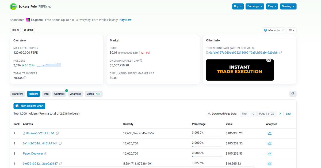Click the bc.game sponsor logo icon
This screenshot has width=321, height=168.
click(28, 20)
